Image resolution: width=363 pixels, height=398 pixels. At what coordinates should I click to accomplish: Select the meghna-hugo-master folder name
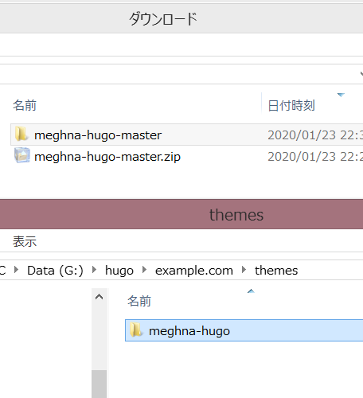click(98, 135)
